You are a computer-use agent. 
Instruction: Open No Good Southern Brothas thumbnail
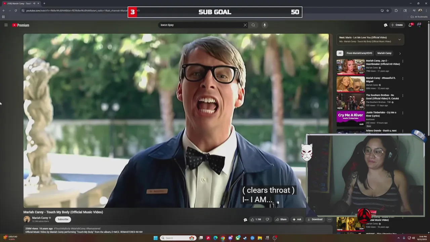[350, 101]
